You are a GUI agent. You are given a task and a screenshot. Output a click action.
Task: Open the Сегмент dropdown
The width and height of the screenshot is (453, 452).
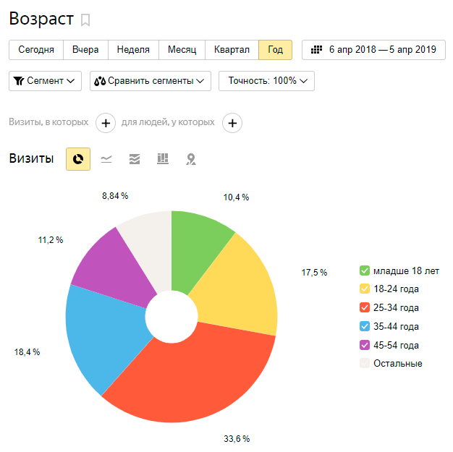(x=45, y=81)
